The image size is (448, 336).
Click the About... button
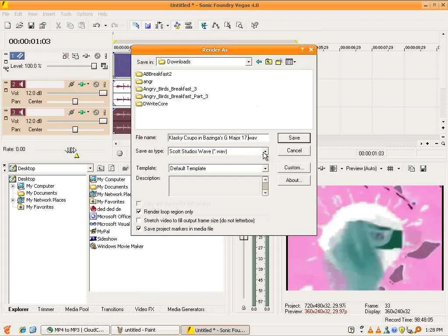[294, 180]
